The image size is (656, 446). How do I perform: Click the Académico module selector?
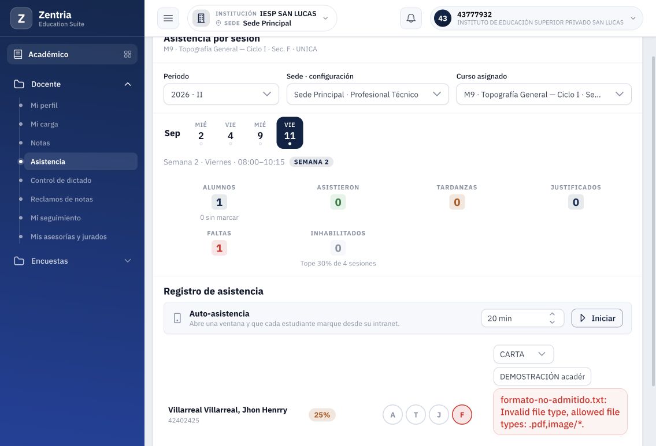pyautogui.click(x=72, y=54)
